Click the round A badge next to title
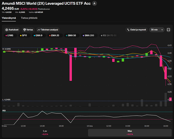 click(94, 4)
